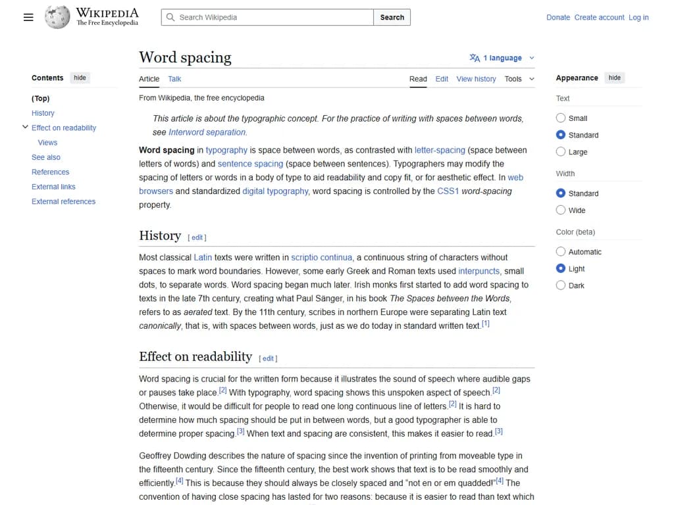Switch to the Talk tab
The height and width of the screenshot is (505, 674).
pyautogui.click(x=174, y=79)
